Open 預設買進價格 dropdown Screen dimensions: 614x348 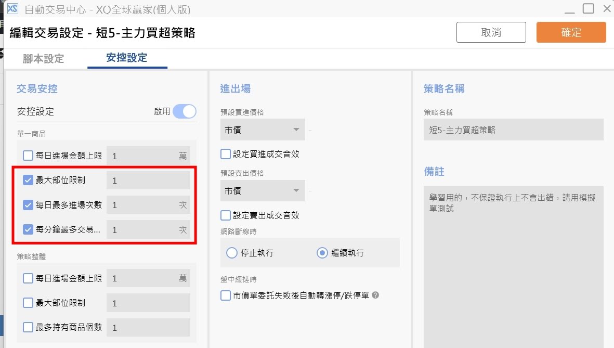pyautogui.click(x=262, y=130)
